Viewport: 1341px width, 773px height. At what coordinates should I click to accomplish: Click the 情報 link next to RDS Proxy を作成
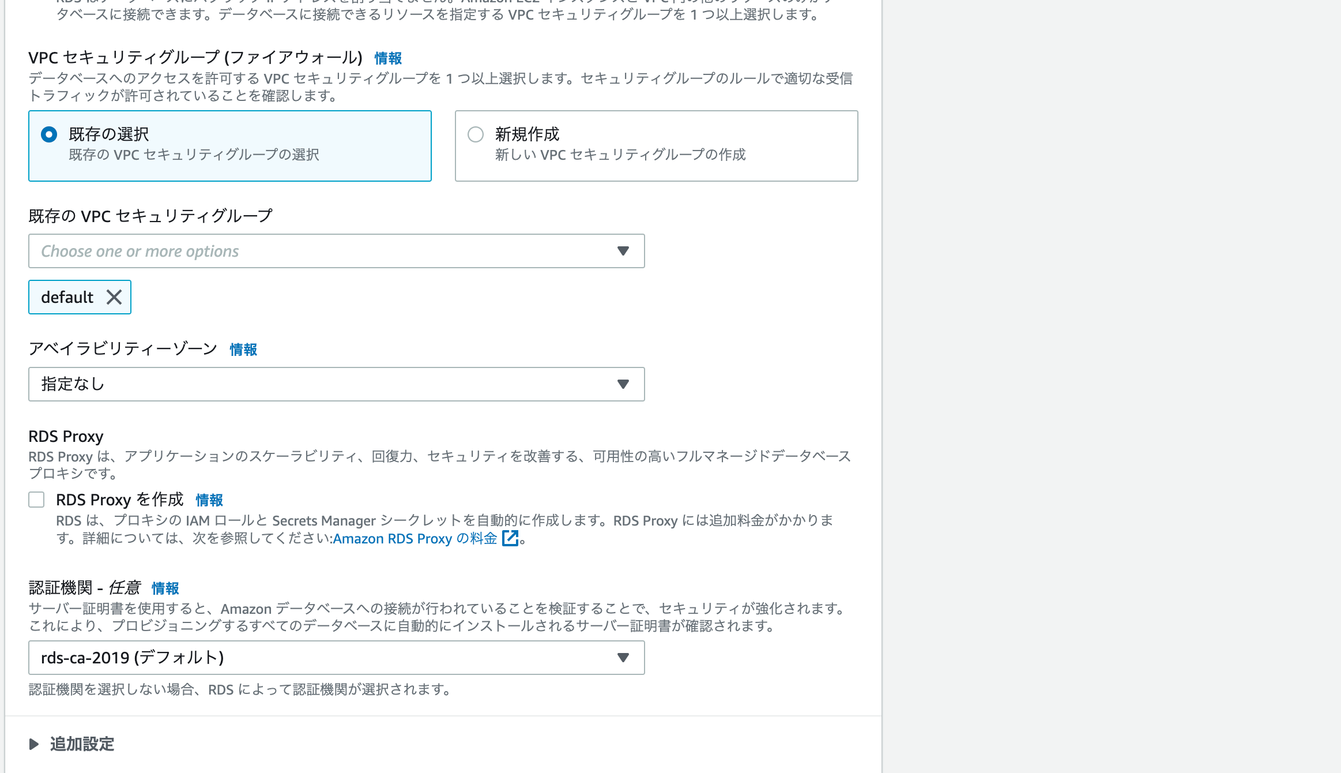210,500
